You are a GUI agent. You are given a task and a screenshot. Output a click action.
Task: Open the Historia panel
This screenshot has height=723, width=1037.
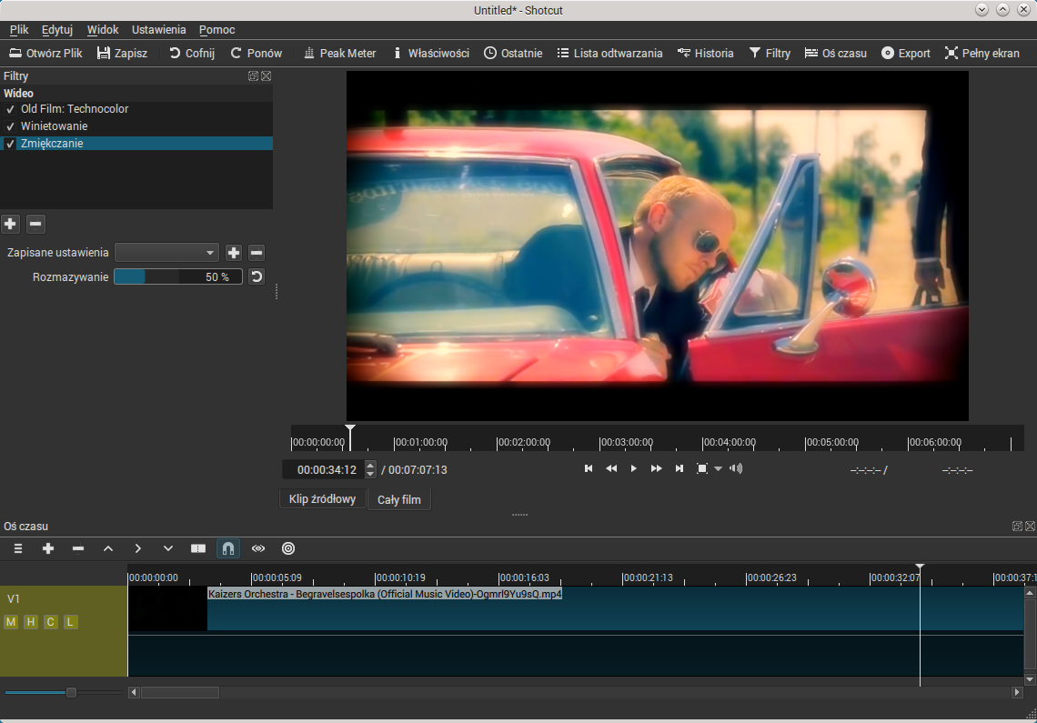(706, 53)
